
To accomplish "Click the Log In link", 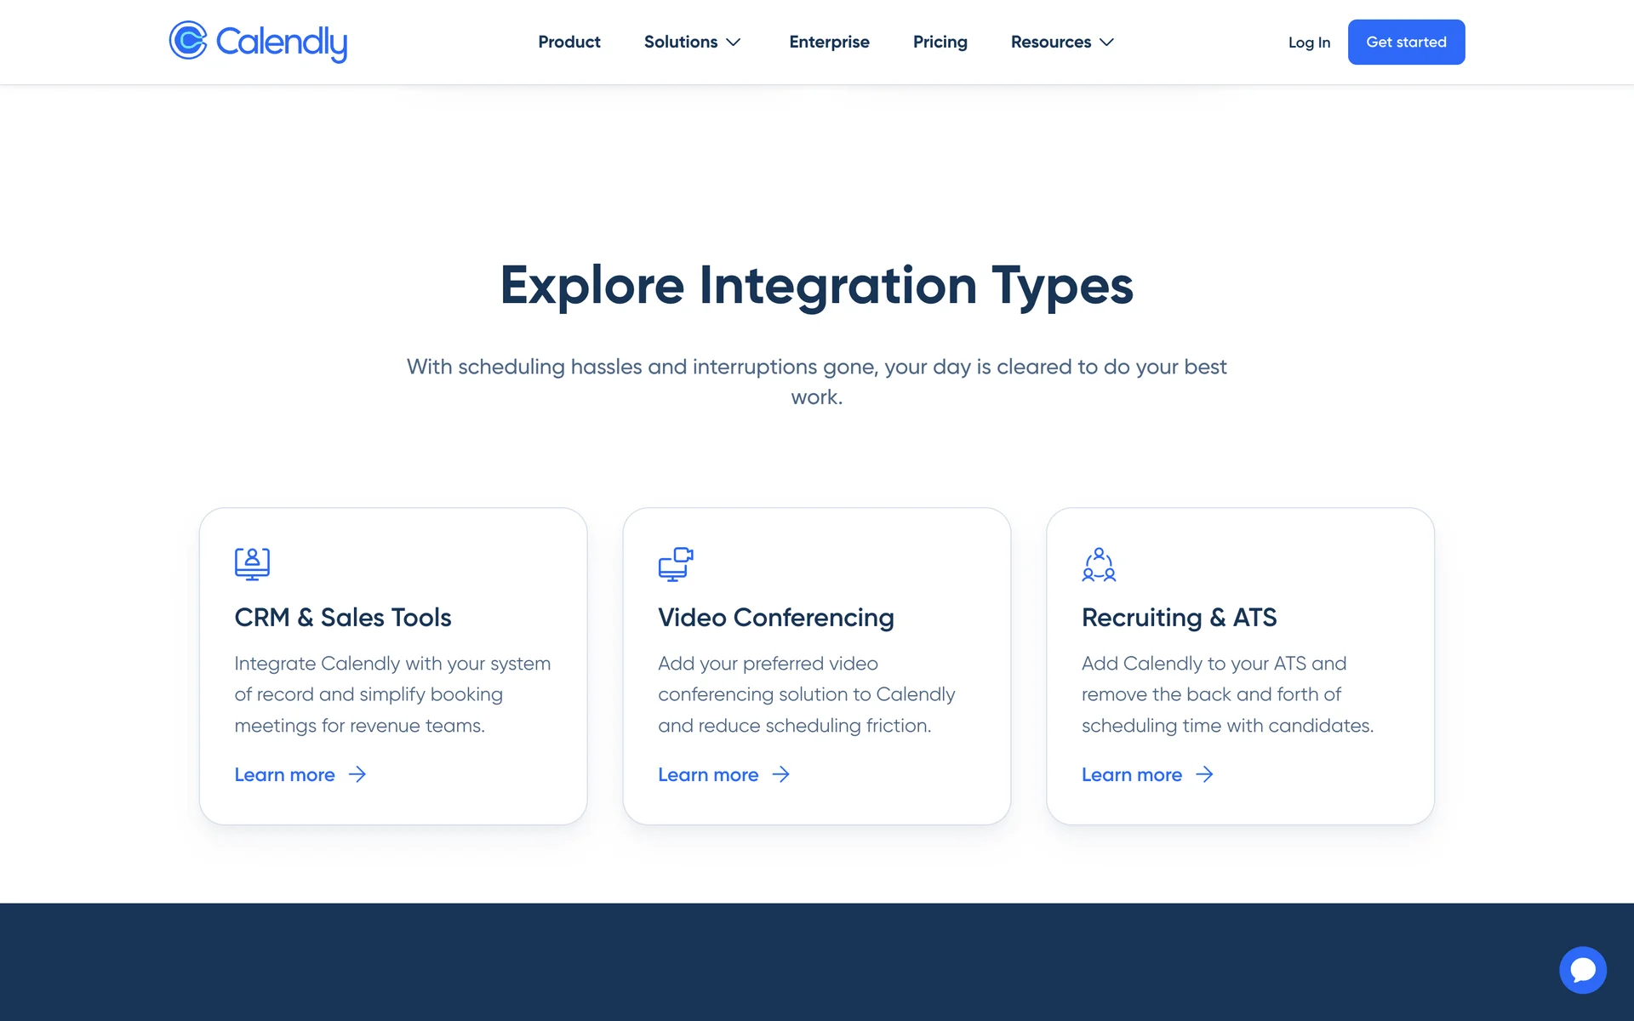I will (x=1308, y=43).
